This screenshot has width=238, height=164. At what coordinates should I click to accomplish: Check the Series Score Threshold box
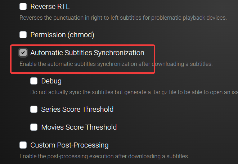coord(34,109)
